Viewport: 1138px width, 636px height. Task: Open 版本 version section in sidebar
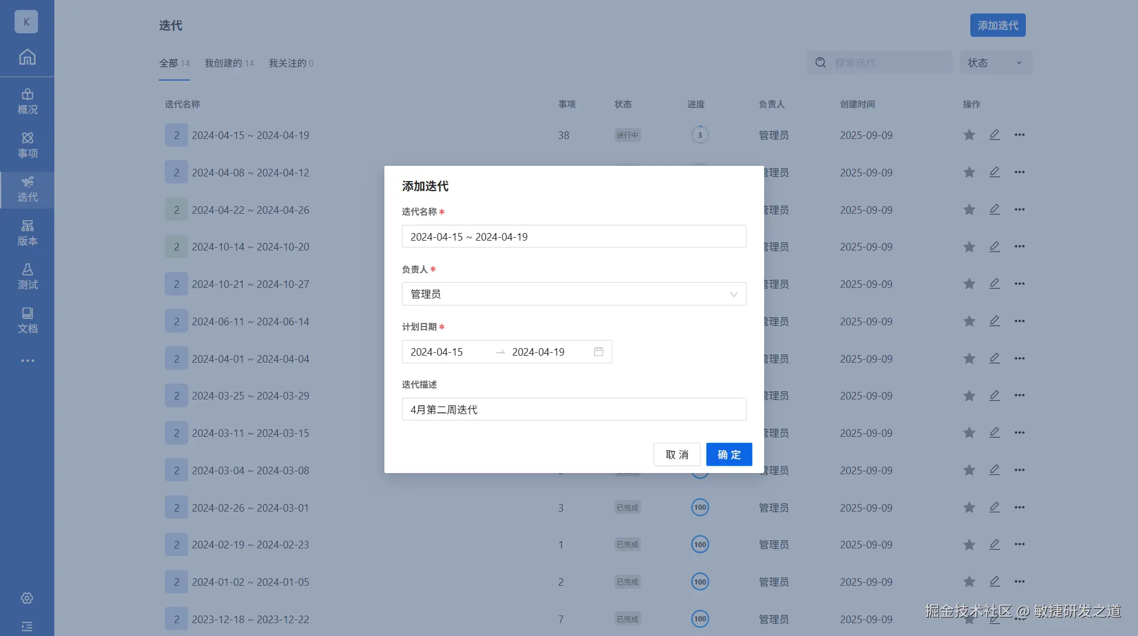(x=27, y=233)
